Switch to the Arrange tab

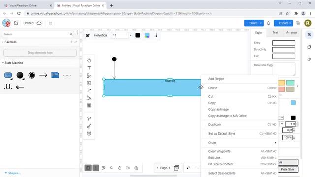292,33
